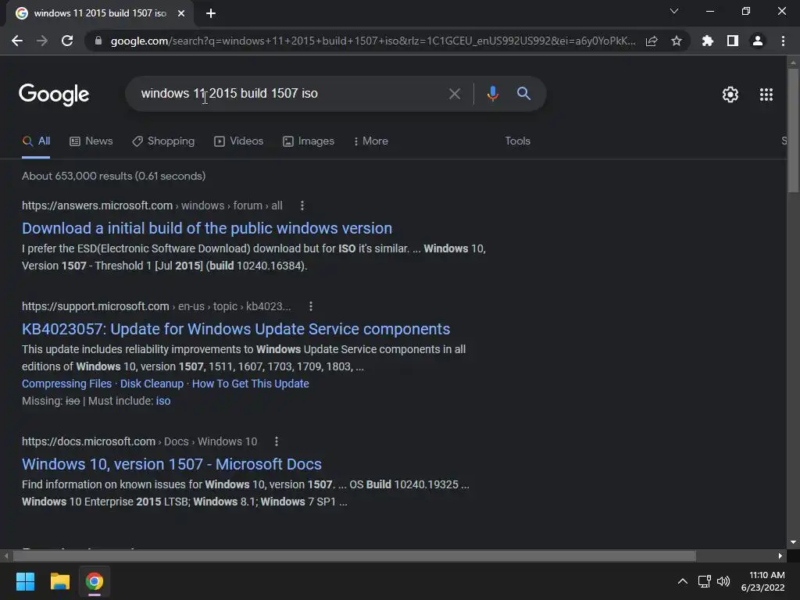The width and height of the screenshot is (800, 600).
Task: Open Disk Cleanup sublink
Action: pos(152,384)
